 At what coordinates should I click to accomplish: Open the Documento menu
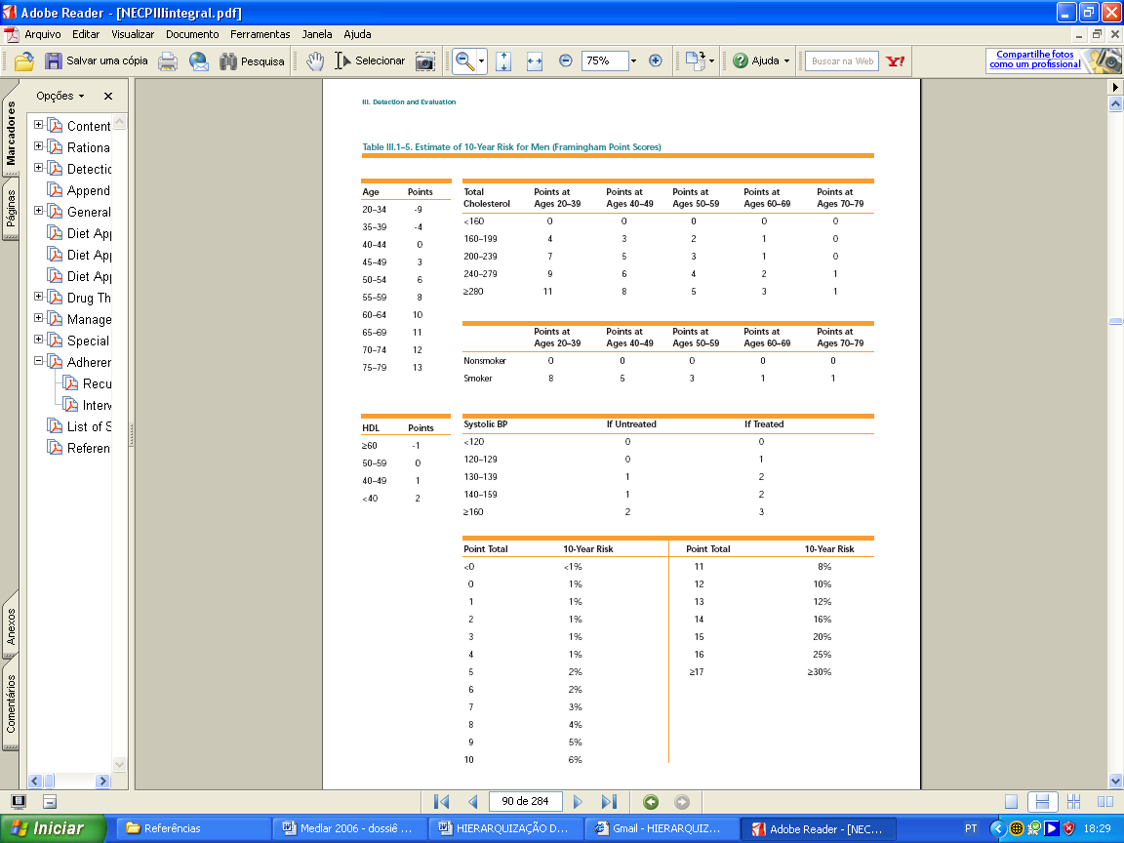[192, 34]
